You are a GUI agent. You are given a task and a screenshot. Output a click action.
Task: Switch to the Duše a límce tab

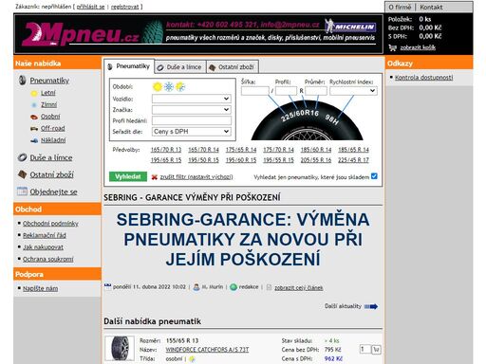180,67
